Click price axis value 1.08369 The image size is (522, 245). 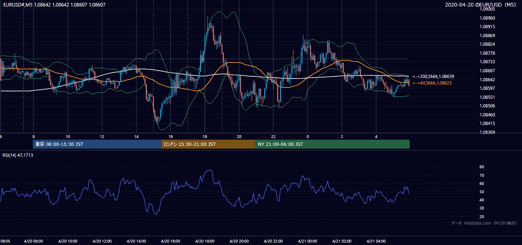click(488, 132)
